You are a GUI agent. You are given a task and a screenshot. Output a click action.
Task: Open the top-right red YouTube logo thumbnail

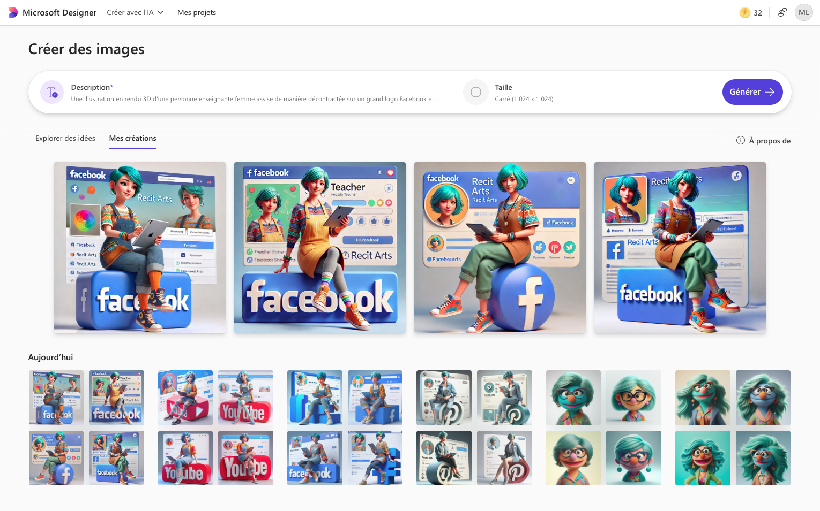point(245,398)
